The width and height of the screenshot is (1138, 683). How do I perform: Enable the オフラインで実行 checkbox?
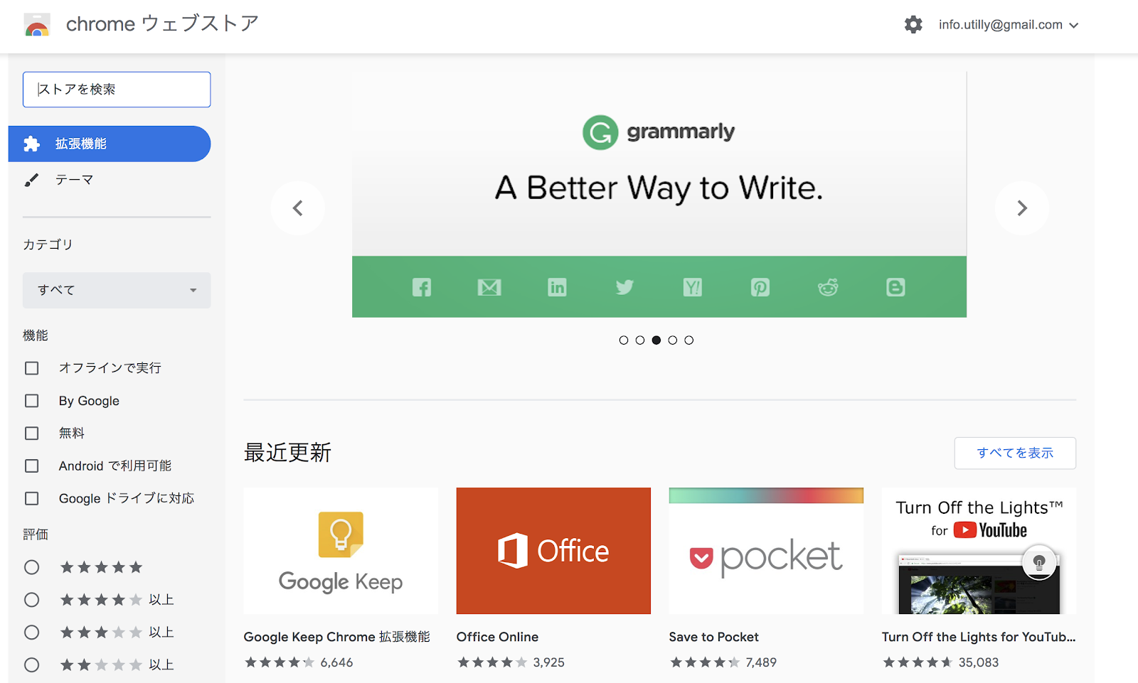[32, 368]
